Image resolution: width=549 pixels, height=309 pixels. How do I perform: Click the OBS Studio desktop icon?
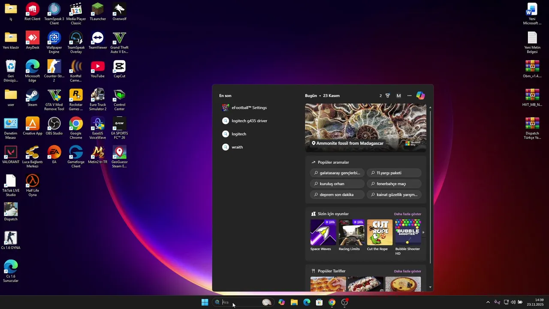[x=54, y=126]
